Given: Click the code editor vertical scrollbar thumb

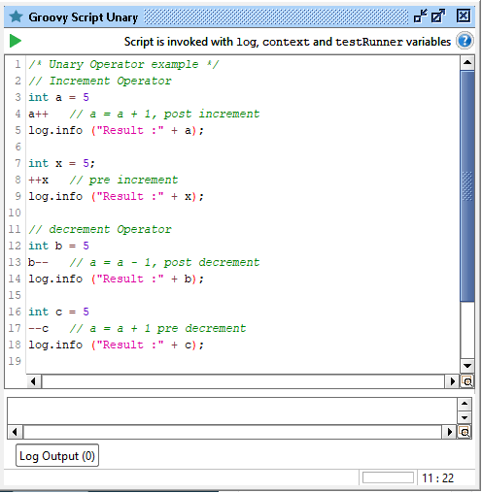Looking at the screenshot, I should (467, 186).
